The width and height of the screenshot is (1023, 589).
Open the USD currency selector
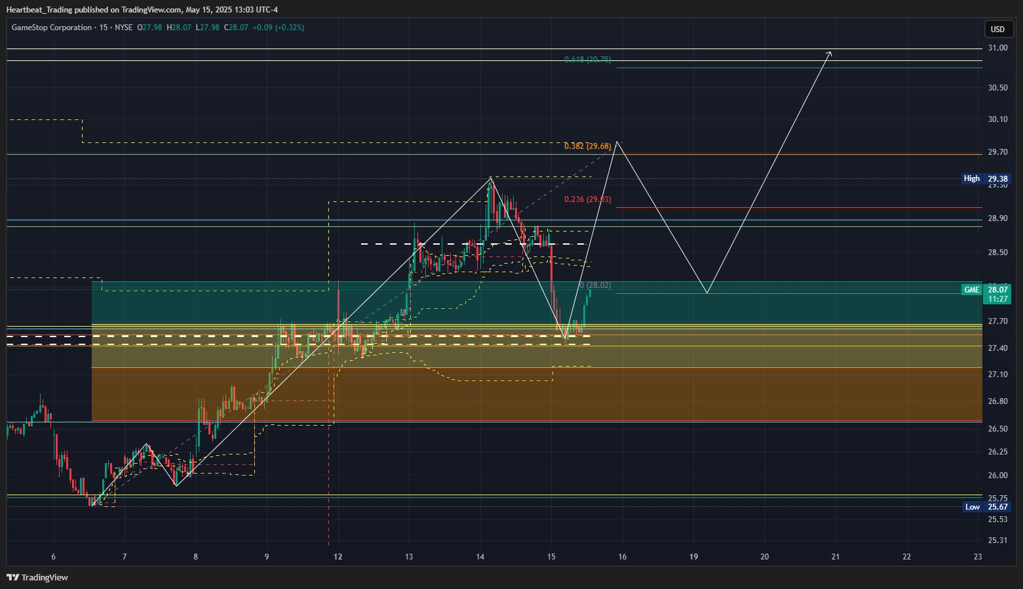997,29
